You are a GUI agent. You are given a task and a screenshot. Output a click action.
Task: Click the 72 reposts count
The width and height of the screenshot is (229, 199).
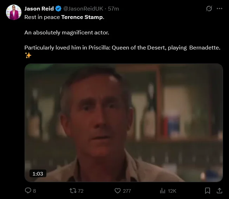(x=80, y=191)
